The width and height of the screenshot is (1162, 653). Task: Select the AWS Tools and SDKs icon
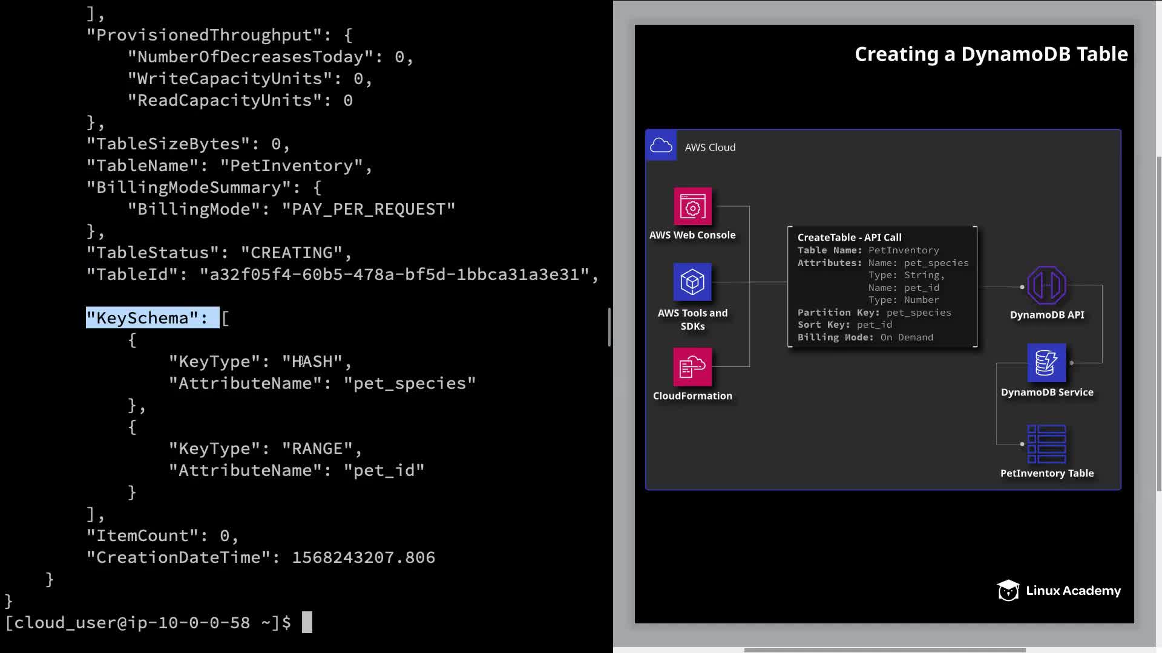coord(692,282)
